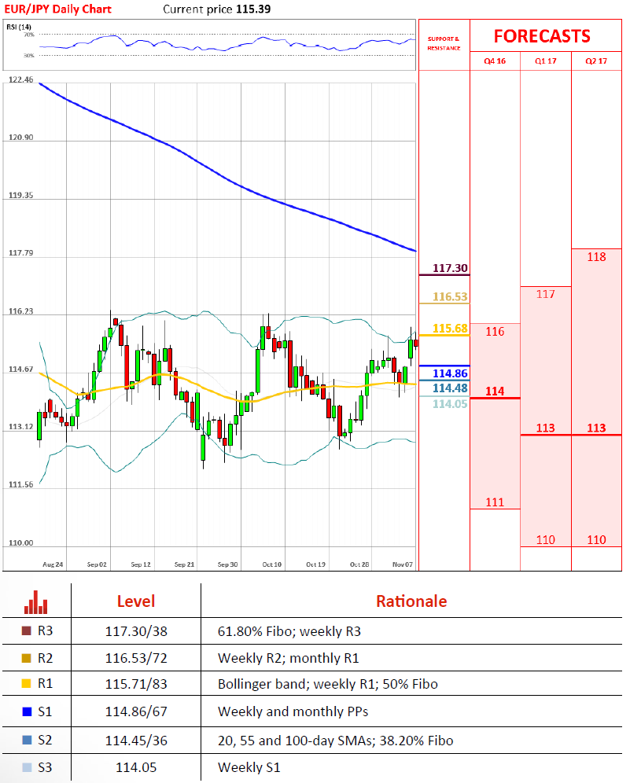This screenshot has width=630, height=783.
Task: Click the Sep 12 date axis label
Action: click(x=140, y=564)
